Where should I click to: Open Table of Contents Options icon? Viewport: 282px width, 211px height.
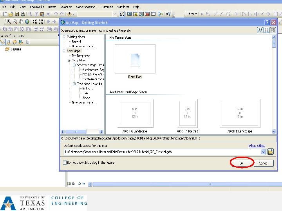(28, 42)
